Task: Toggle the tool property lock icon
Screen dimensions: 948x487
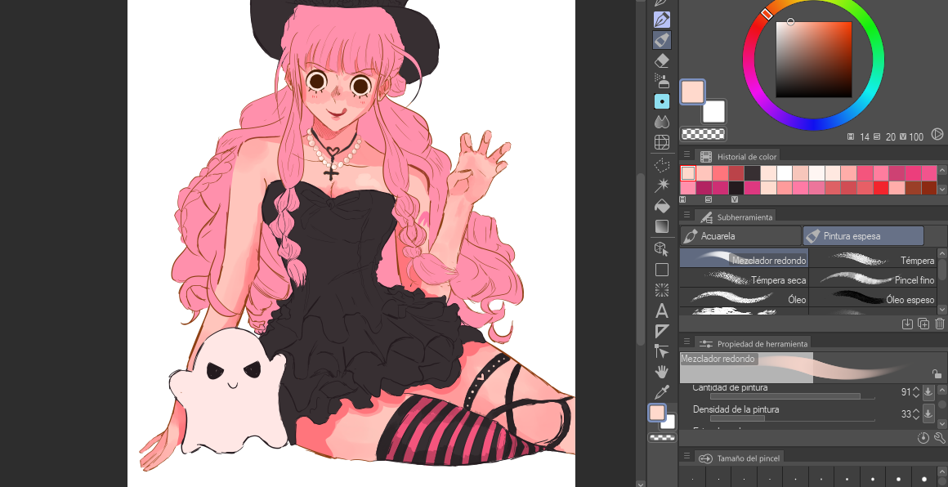Action: 937,374
